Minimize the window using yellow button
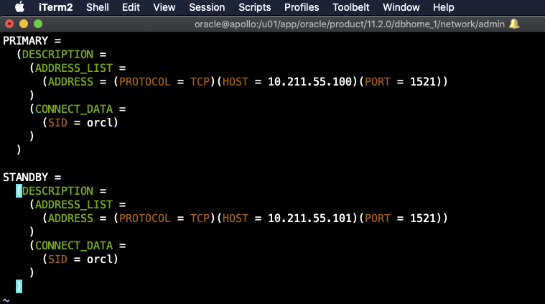The height and width of the screenshot is (304, 545). [23, 24]
